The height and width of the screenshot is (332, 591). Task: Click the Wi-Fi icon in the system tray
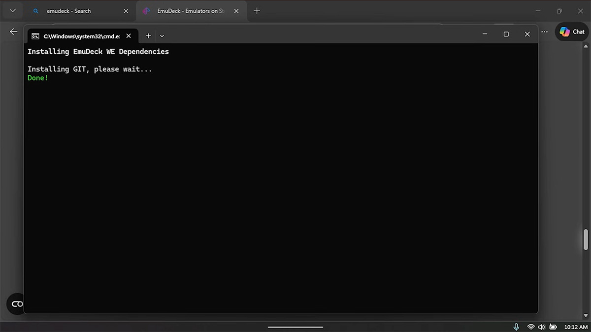coord(531,326)
